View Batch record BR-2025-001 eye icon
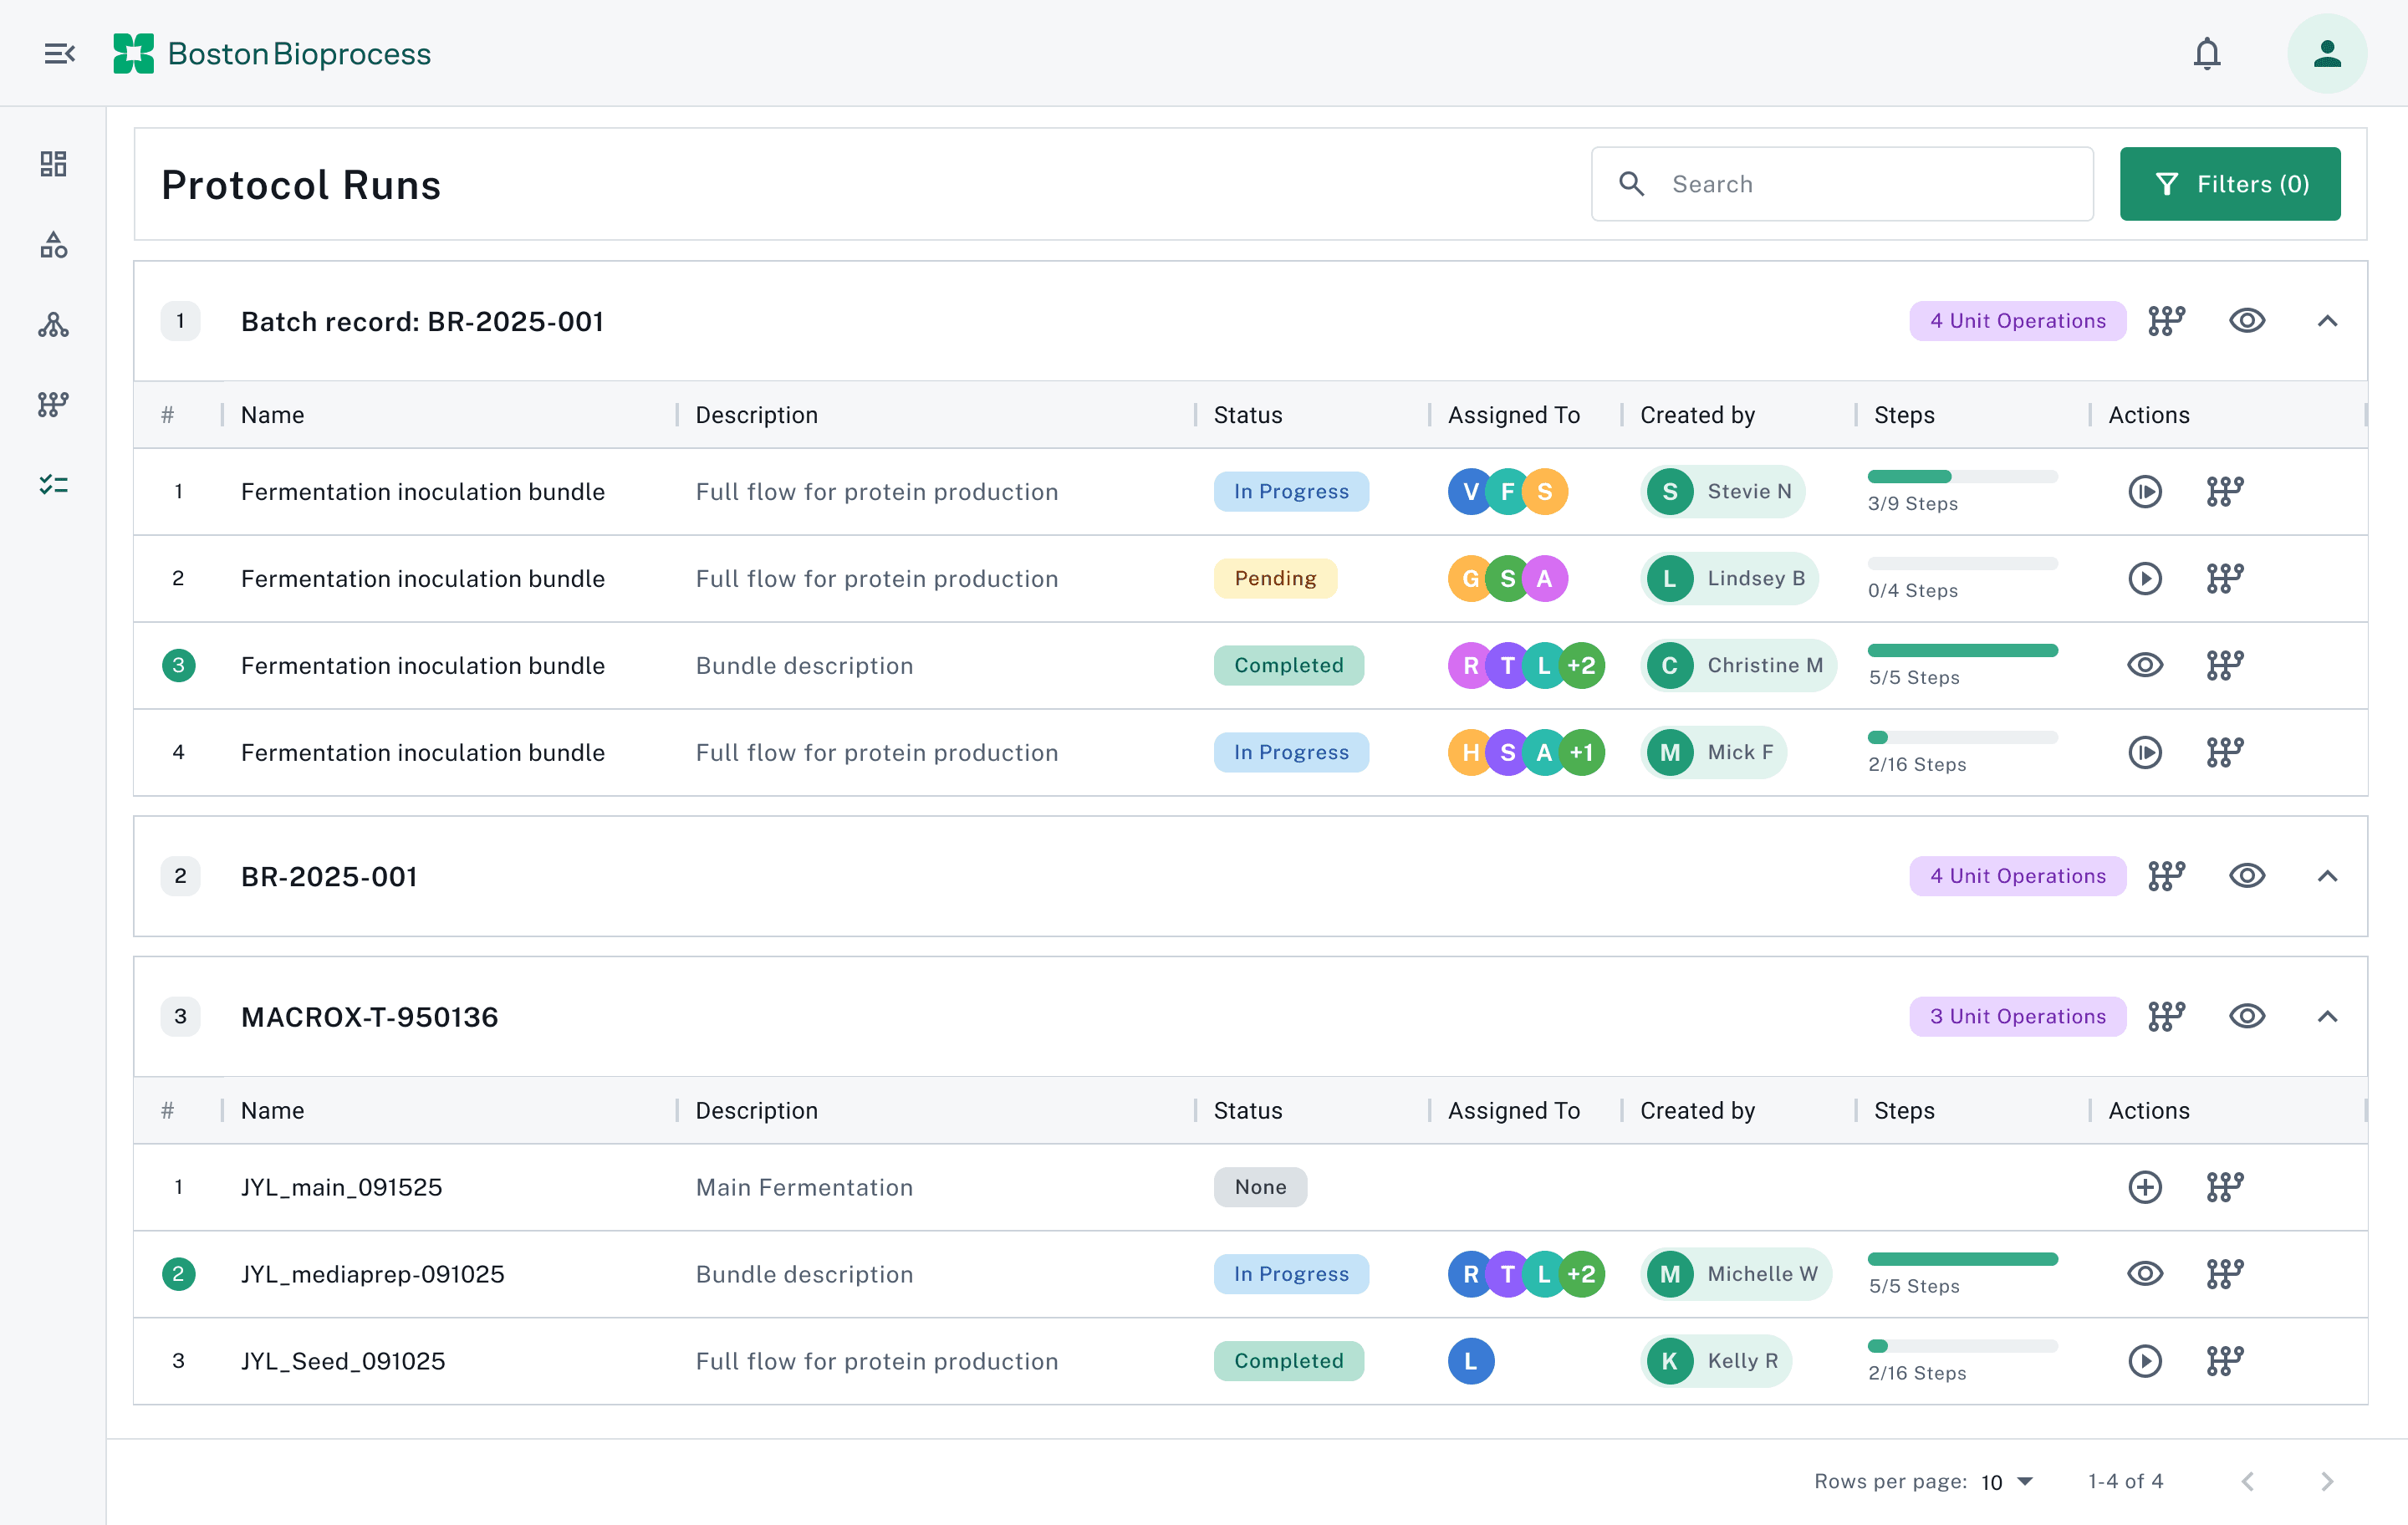Viewport: 2408px width, 1525px height. pyautogui.click(x=2246, y=321)
